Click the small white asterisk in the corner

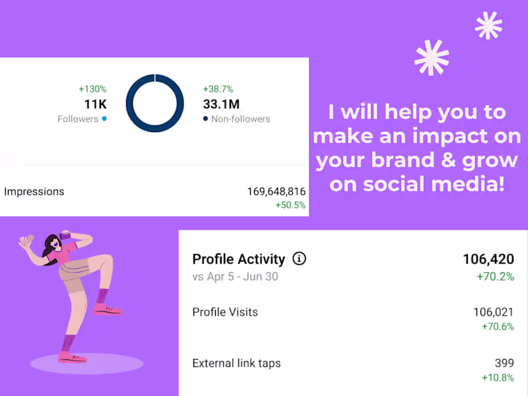point(488,26)
